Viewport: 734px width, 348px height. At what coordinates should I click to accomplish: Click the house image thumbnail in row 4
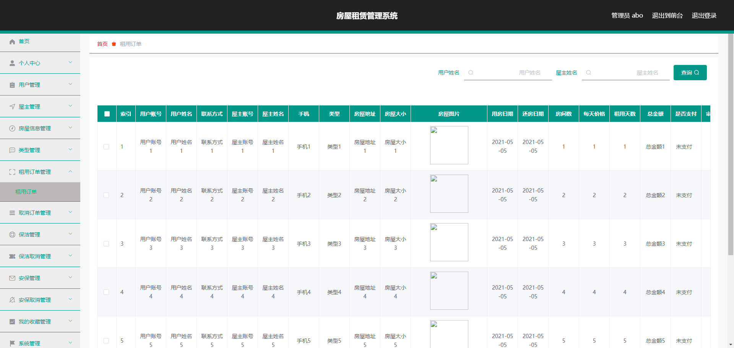(449, 291)
